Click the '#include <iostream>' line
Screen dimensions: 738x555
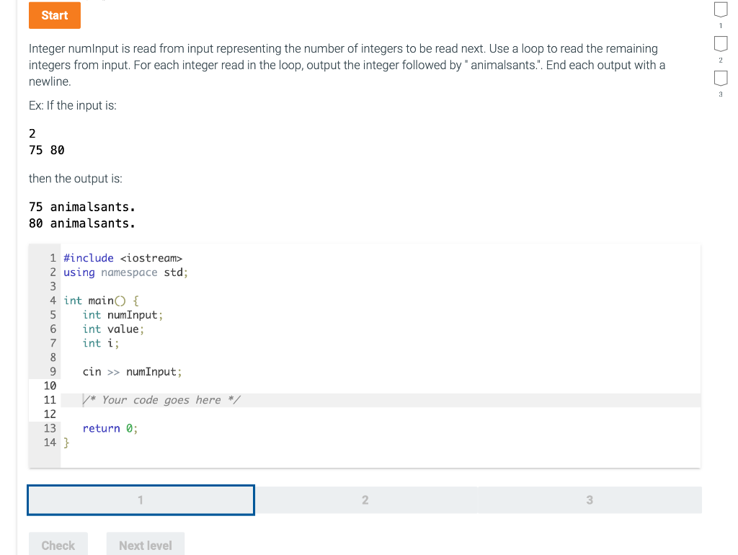pos(123,257)
